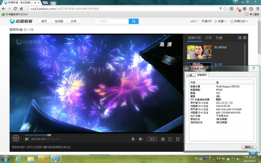Switch to the 一般 tab in dialog
Screen dimensions: 261x163
pos(190,75)
